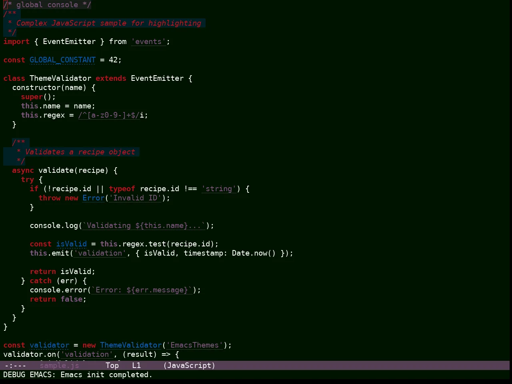The width and height of the screenshot is (512, 384).
Task: Click the 'events' string literal
Action: (x=148, y=42)
